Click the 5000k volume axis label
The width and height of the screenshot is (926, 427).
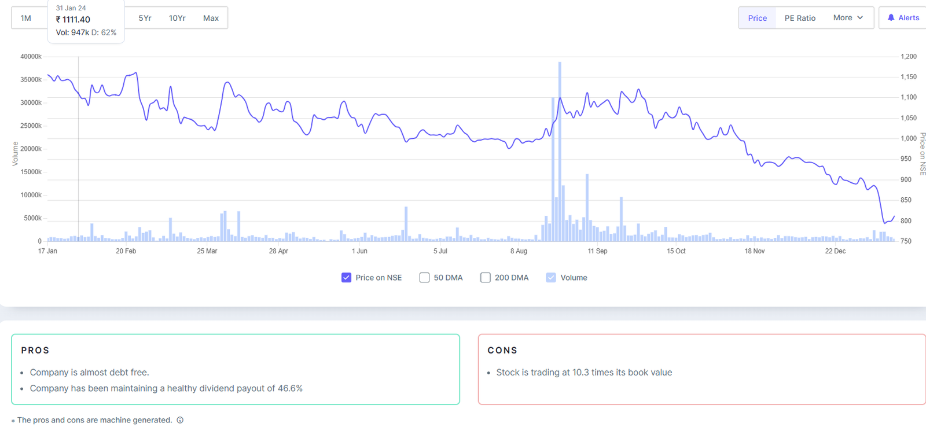point(32,218)
